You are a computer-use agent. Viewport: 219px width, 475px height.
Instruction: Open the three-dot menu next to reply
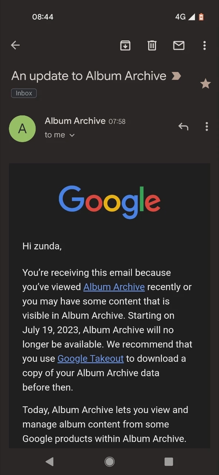coord(207,127)
